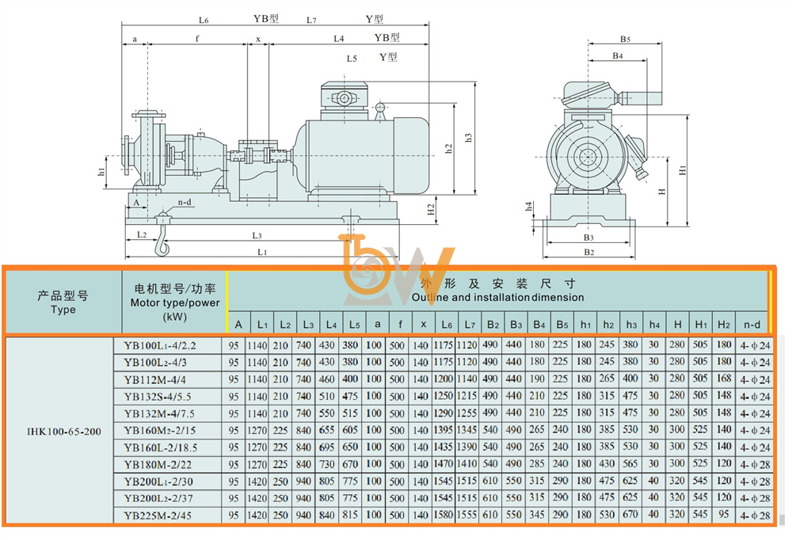
Task: Click L7 value 1390 in YB160L-2/18.5 row
Action: (466, 447)
